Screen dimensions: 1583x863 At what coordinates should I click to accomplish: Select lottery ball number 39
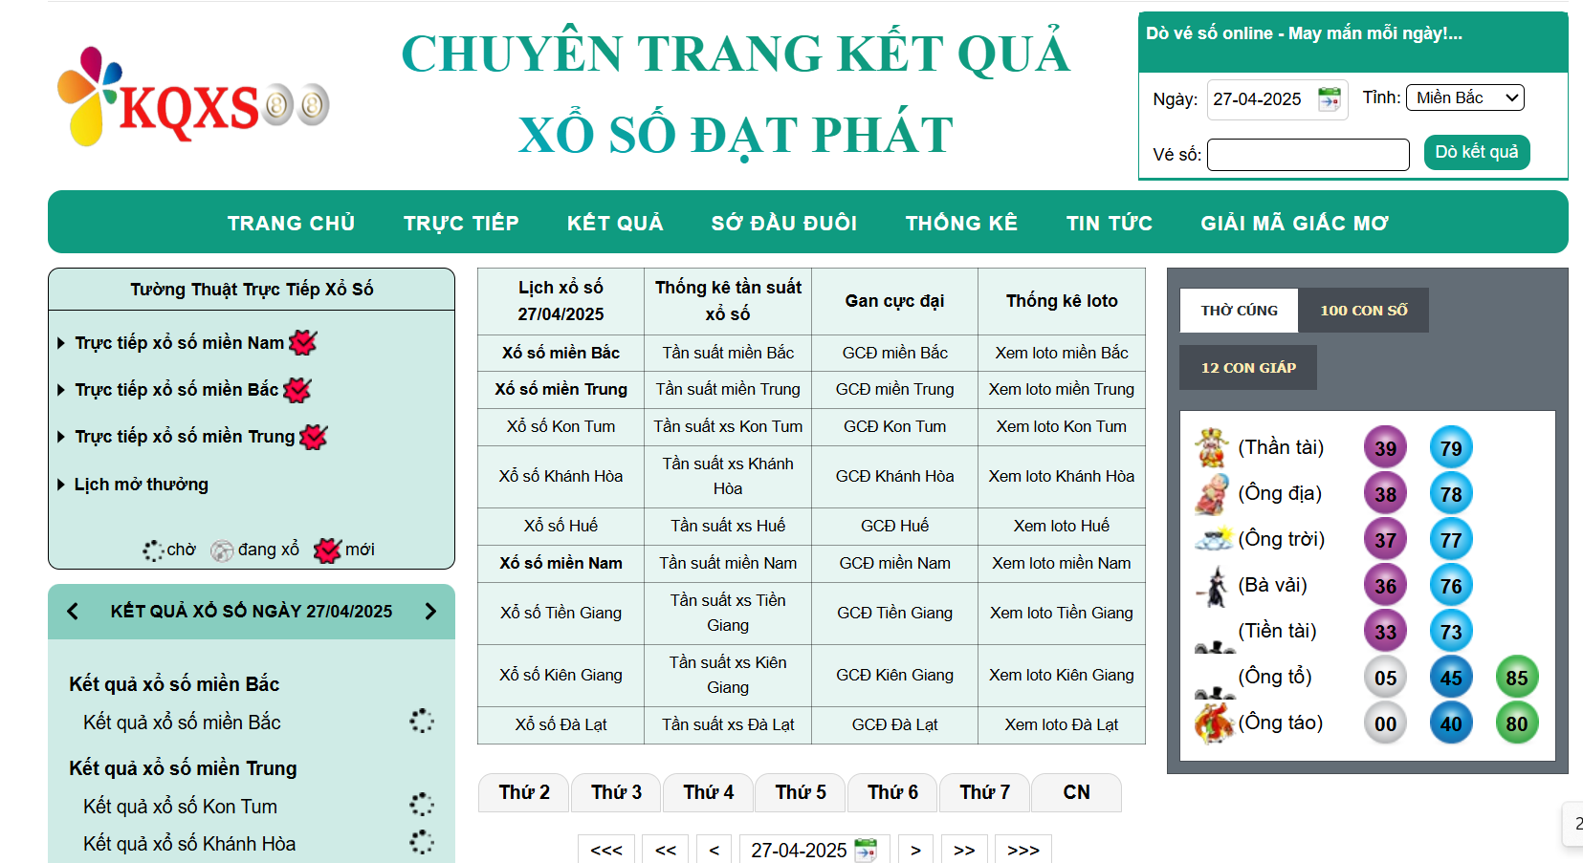pyautogui.click(x=1385, y=448)
